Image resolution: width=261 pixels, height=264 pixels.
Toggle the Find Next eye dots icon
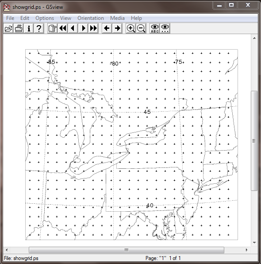point(165,28)
